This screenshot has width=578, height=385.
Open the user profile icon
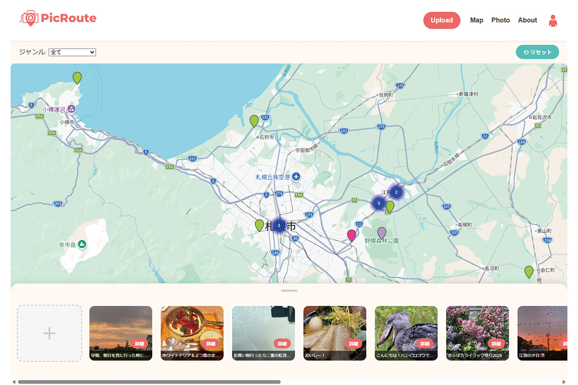click(553, 20)
